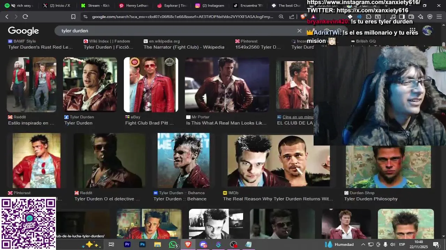This screenshot has height=250, width=446.
Task: Bookmark this page using the bookmark icon
Action: pyautogui.click(x=73, y=17)
